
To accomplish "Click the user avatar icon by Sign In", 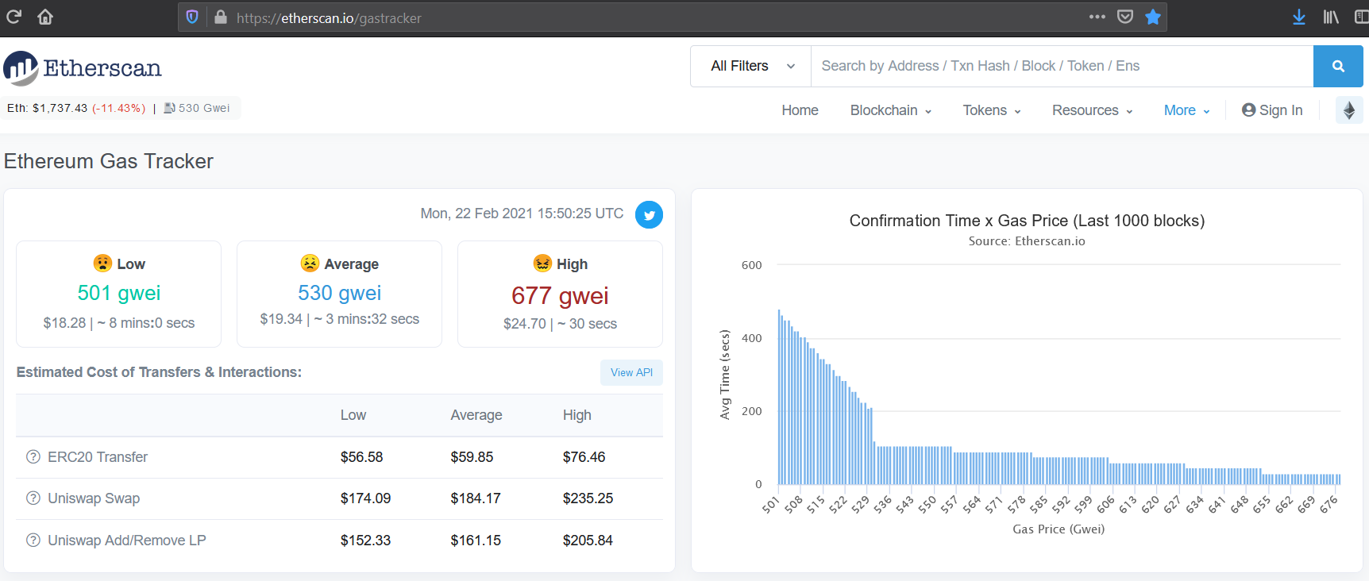I will 1249,110.
